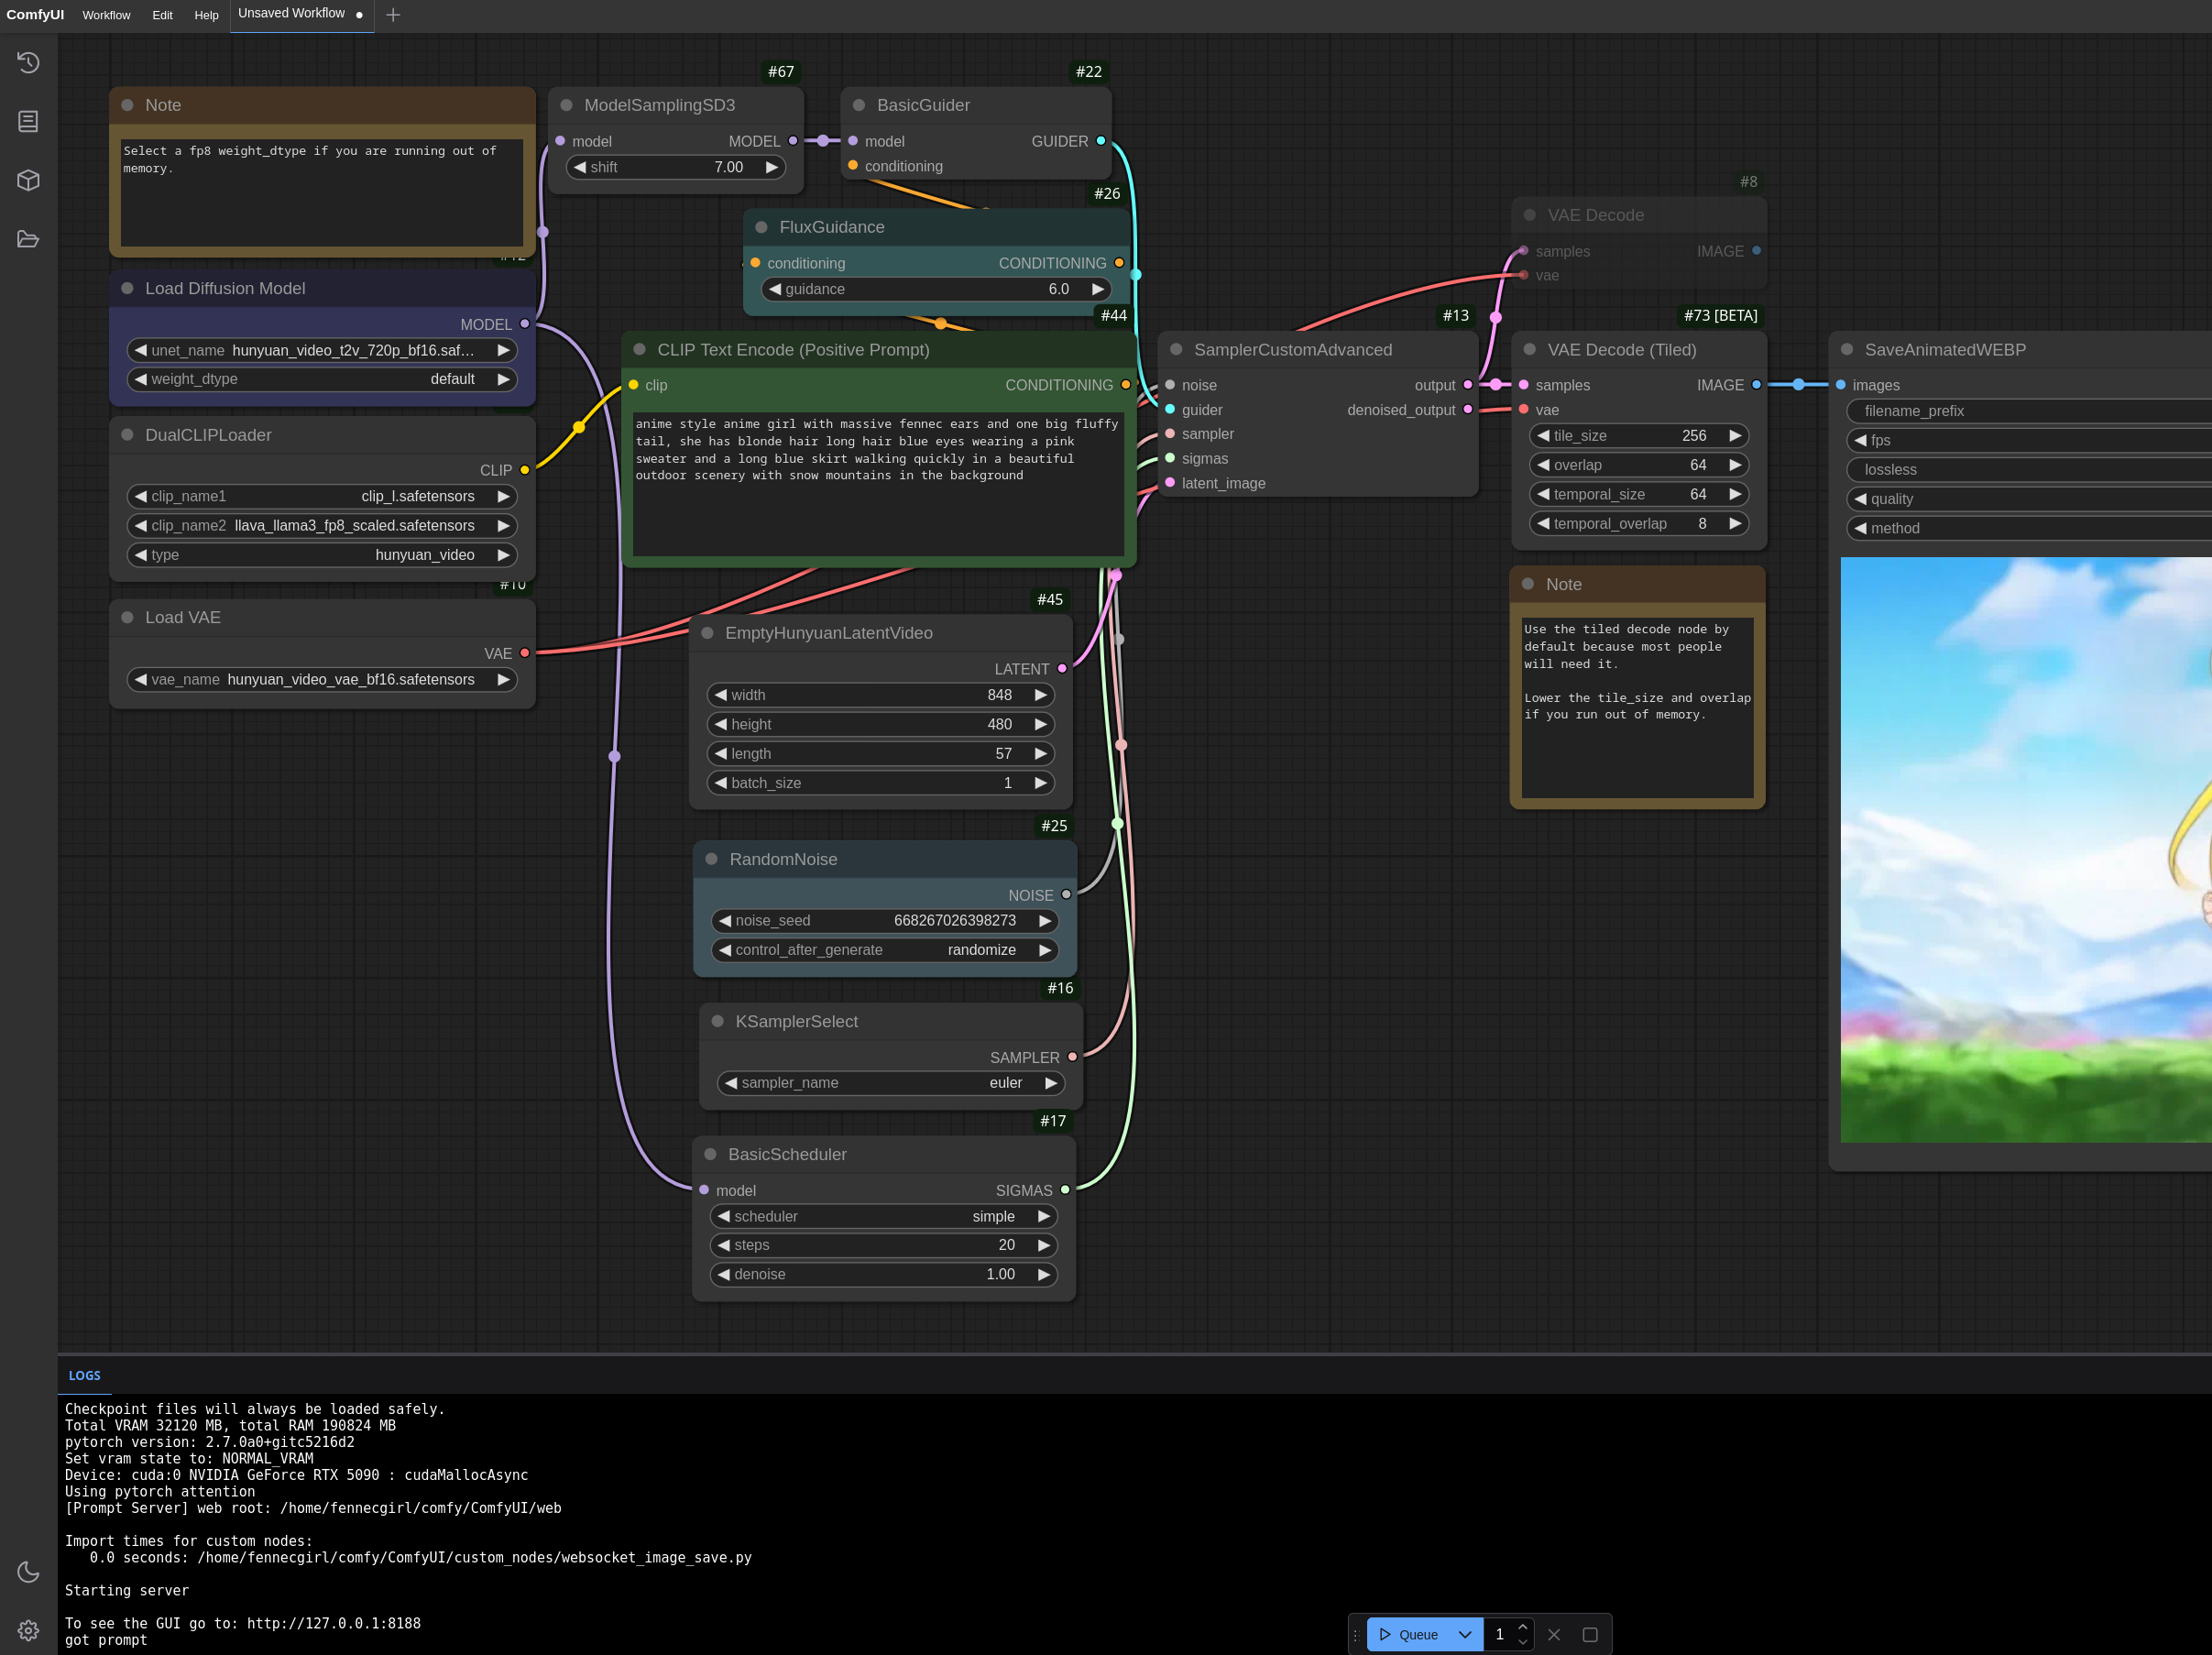Switch to the Logs panel tab
2212x1655 pixels.
(84, 1375)
